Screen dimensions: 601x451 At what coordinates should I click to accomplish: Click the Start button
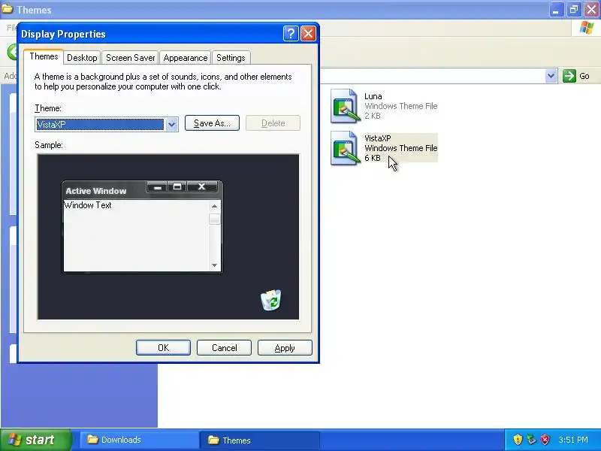[36, 440]
